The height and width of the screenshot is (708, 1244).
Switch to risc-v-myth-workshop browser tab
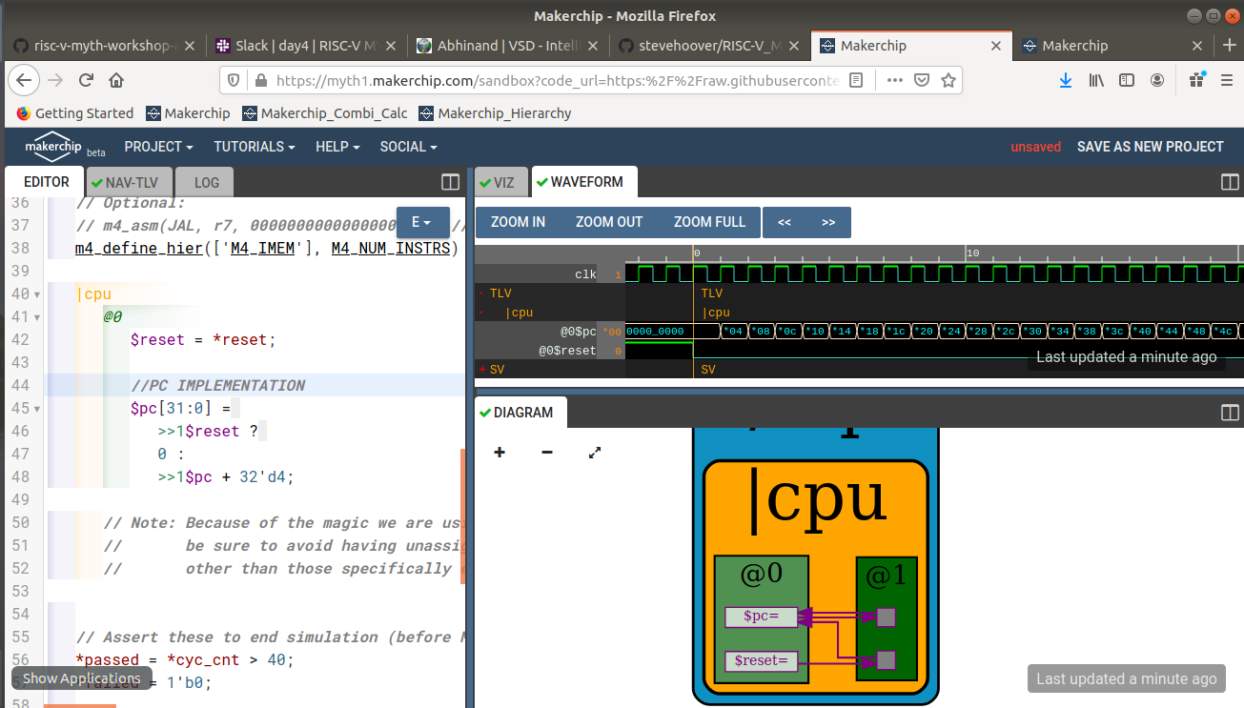(104, 46)
